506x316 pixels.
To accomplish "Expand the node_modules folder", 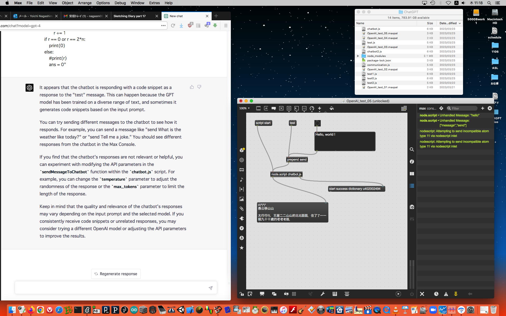I will pos(358,56).
